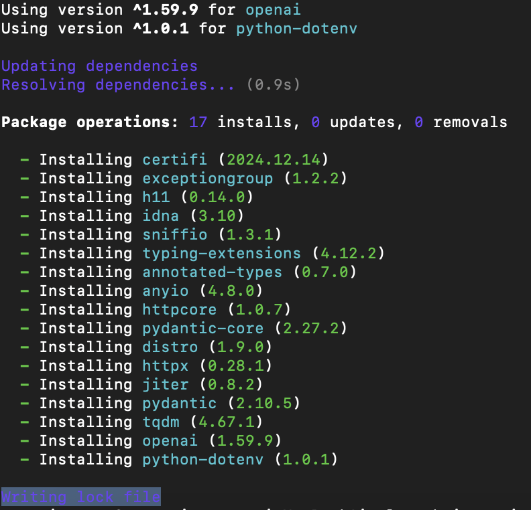Click the '^1.0.1' version constraint
This screenshot has height=510, width=531.
[x=161, y=29]
